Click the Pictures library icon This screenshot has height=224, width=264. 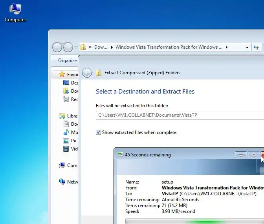pos(66,141)
